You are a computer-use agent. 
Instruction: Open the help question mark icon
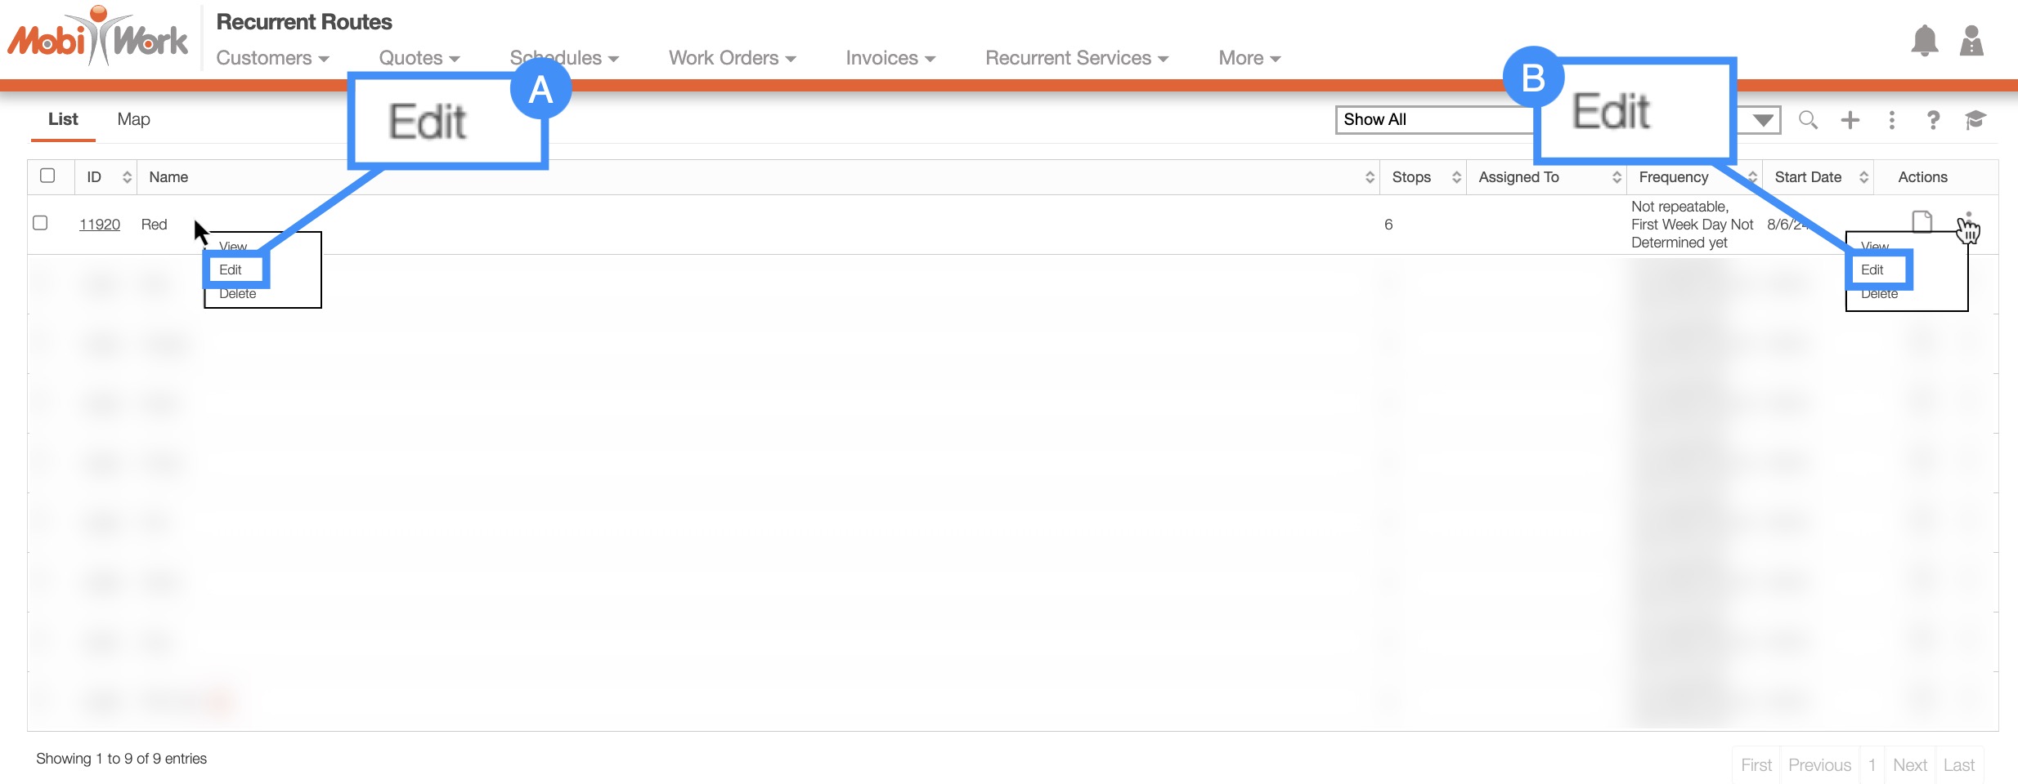point(1933,120)
